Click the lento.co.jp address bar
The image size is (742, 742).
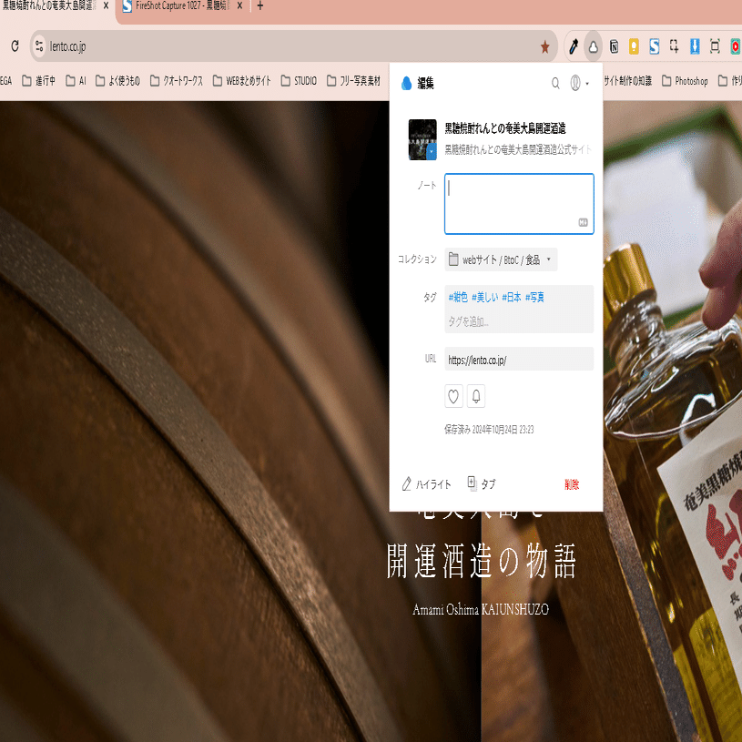click(293, 46)
